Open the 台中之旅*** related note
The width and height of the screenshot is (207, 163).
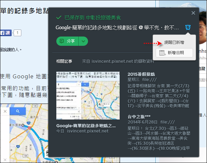point(139,117)
